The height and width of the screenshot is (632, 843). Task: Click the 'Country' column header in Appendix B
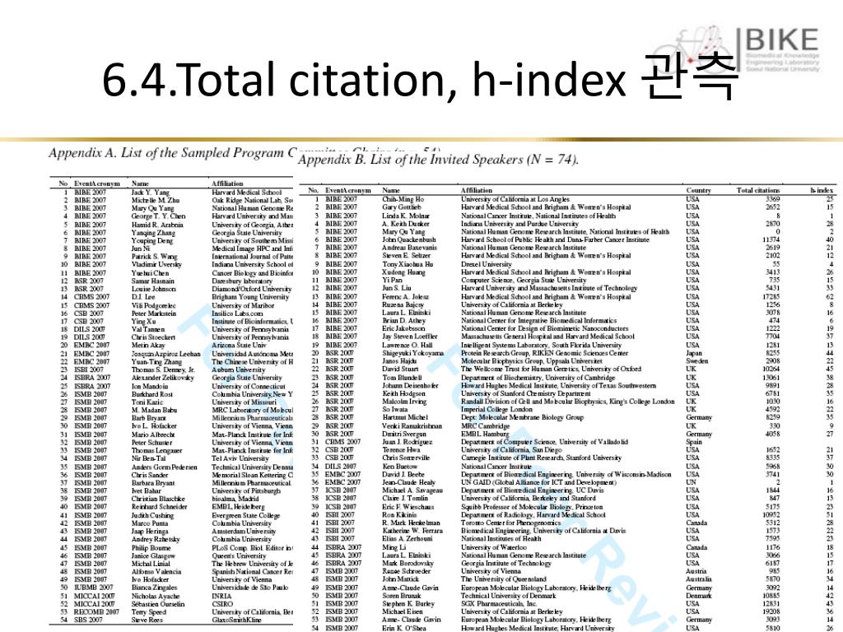[x=698, y=190]
